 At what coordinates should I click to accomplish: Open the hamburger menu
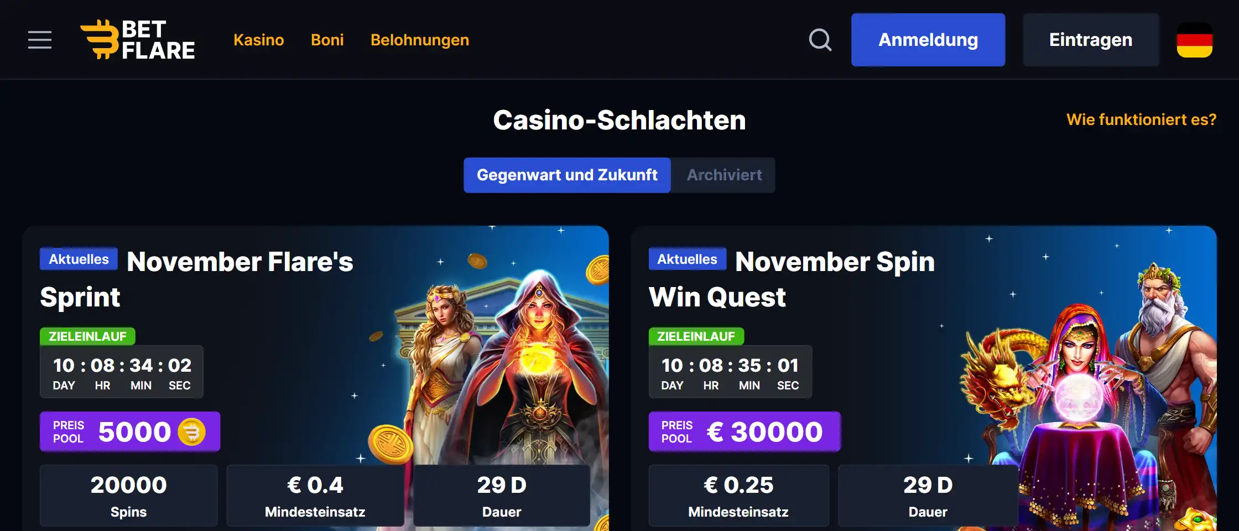(40, 40)
